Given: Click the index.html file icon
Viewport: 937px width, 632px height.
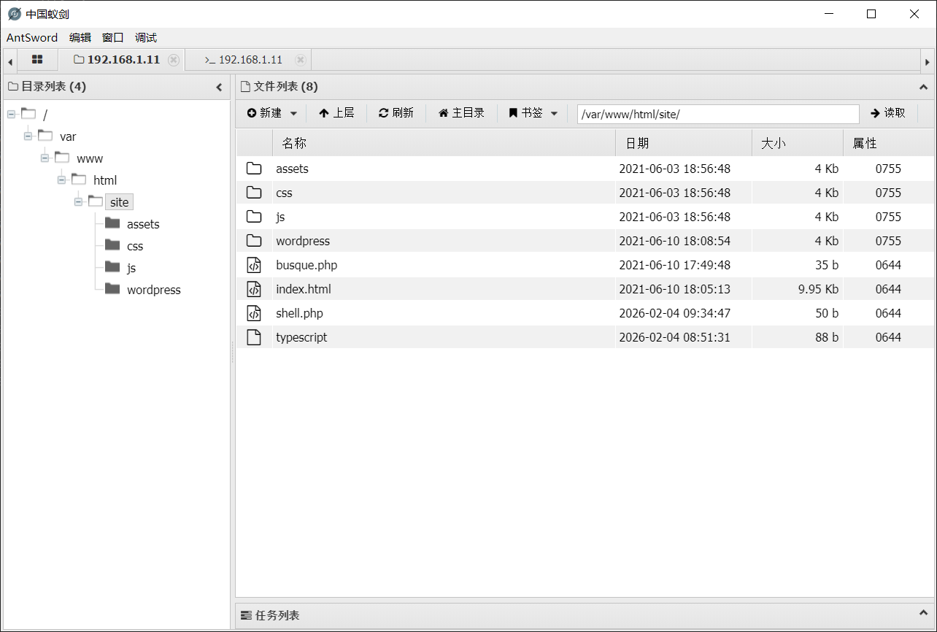Looking at the screenshot, I should (x=254, y=289).
